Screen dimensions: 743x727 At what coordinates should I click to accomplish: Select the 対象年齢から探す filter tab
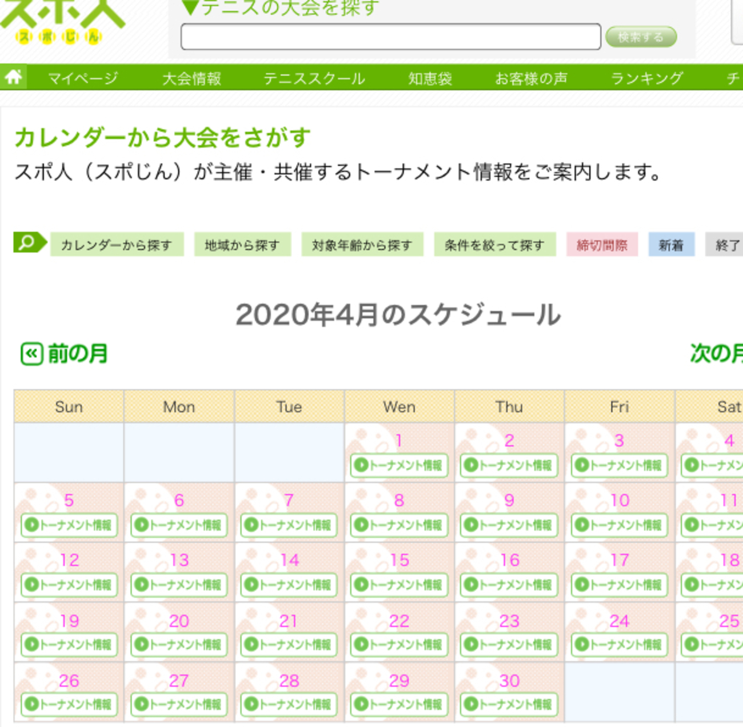[362, 245]
